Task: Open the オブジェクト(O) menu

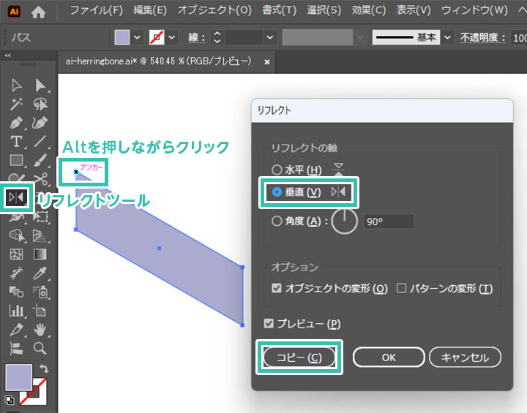Action: pyautogui.click(x=214, y=11)
